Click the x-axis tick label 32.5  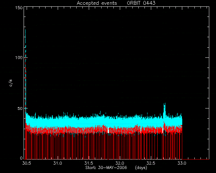[151, 163]
